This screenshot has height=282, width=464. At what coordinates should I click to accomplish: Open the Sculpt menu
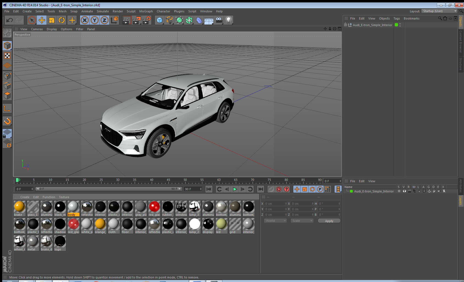coord(131,11)
